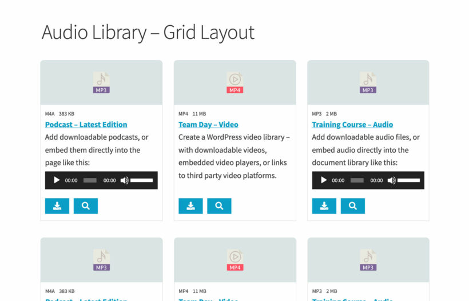The height and width of the screenshot is (301, 469).
Task: Click the 'M4A' label on first Podcast card
Action: point(50,114)
